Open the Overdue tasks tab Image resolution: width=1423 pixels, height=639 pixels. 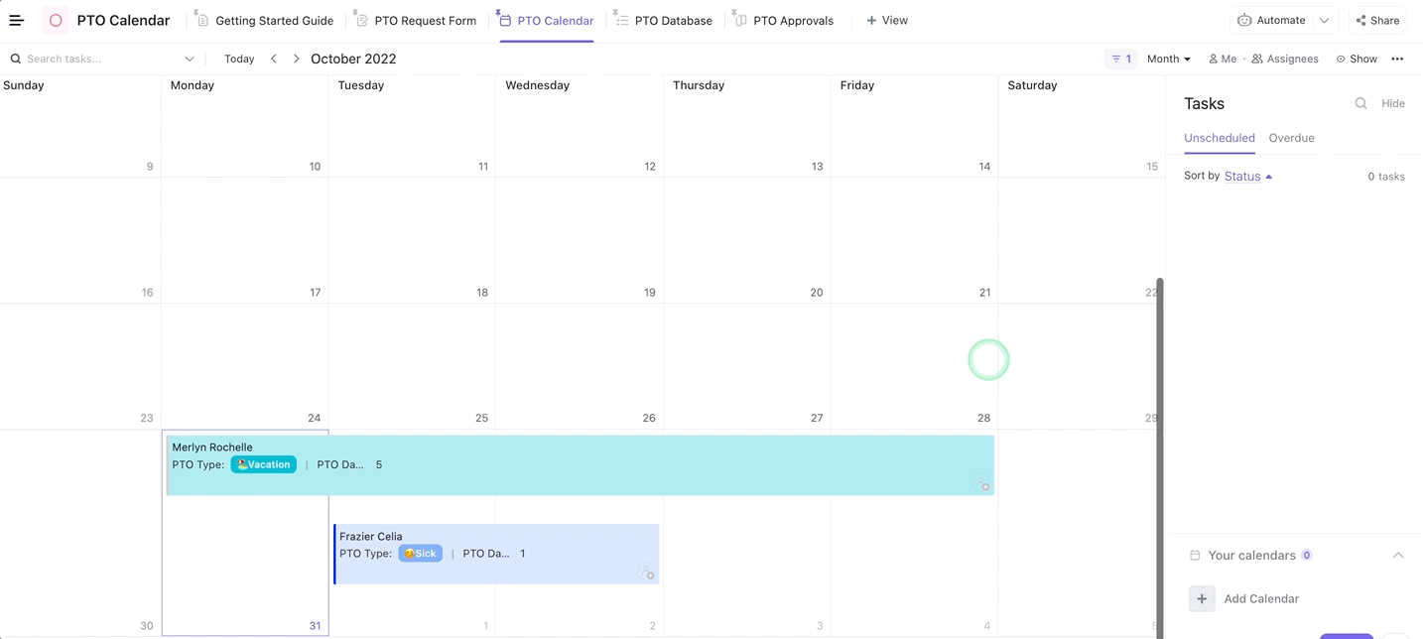pos(1291,138)
